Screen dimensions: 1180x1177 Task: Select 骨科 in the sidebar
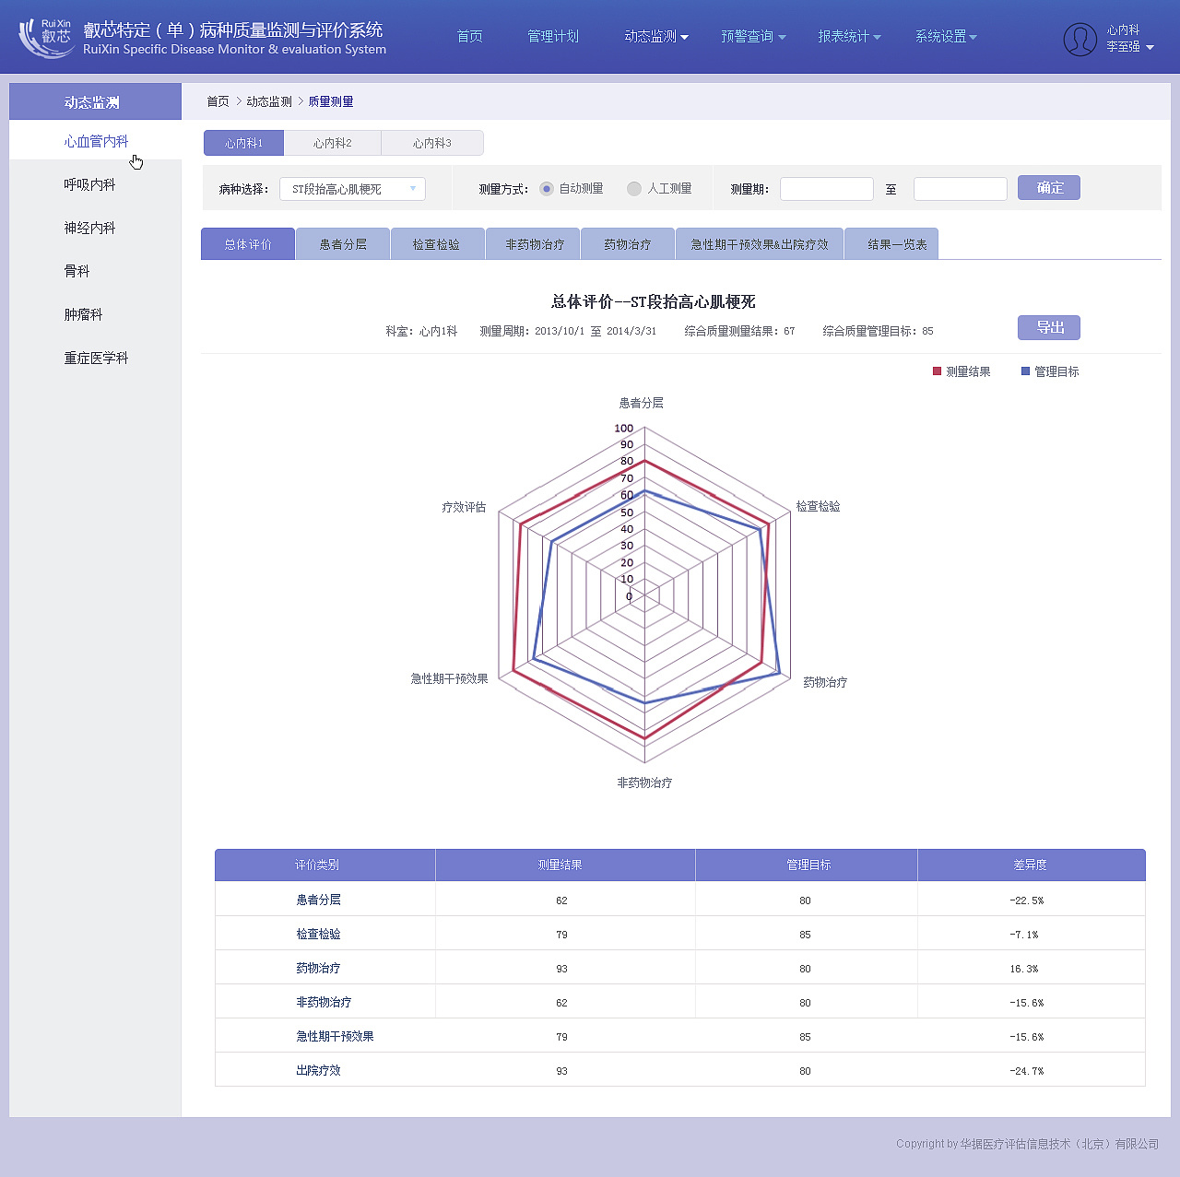pyautogui.click(x=77, y=271)
